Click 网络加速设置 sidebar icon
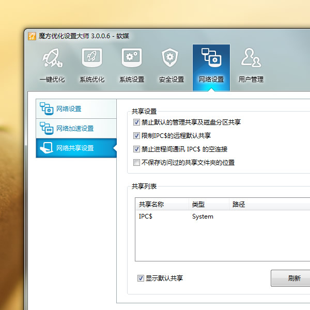 click(47, 128)
